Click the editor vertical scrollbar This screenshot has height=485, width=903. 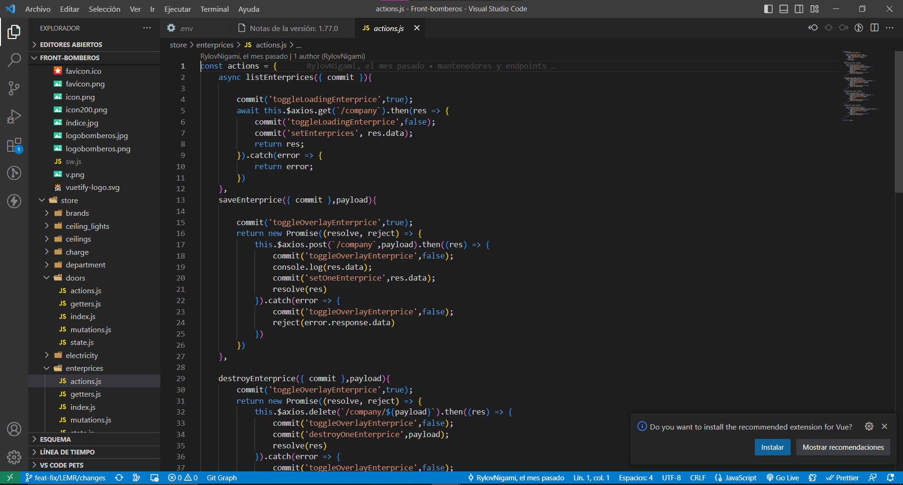tap(898, 122)
